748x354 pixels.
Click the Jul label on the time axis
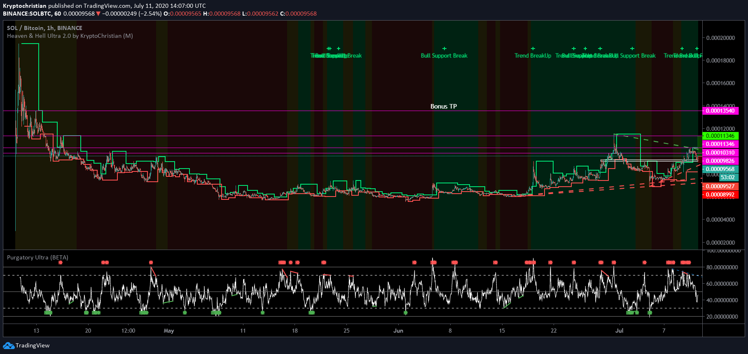pos(619,331)
